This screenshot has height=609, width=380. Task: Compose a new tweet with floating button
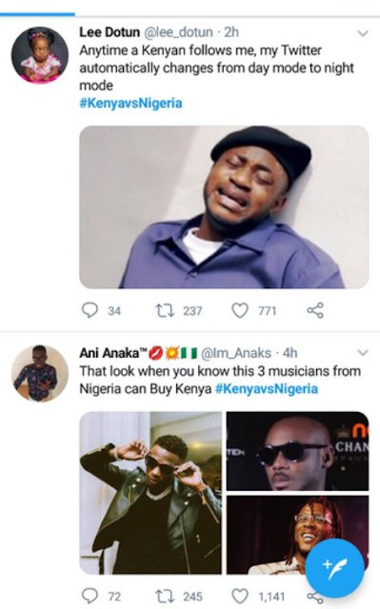[x=334, y=568]
